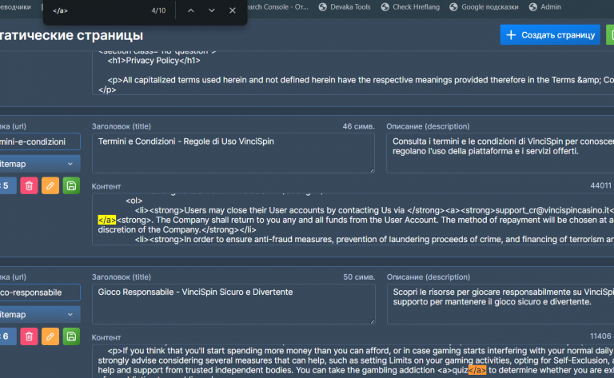614x378 pixels.
Task: Click the Search Console bookmark
Action: coord(277,7)
